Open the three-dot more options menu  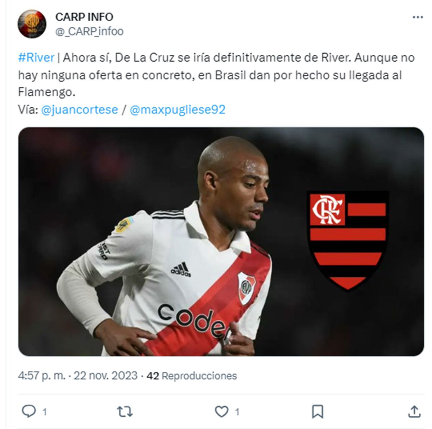pos(418,17)
